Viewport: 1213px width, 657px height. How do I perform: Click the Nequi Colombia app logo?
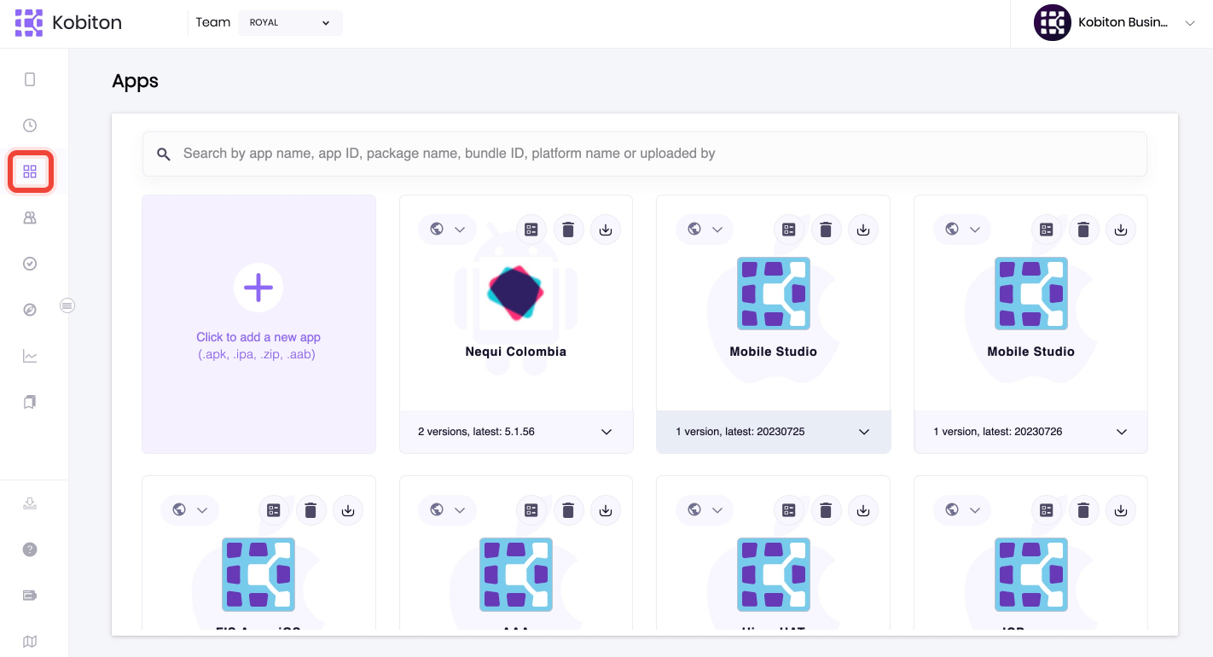[x=516, y=293]
